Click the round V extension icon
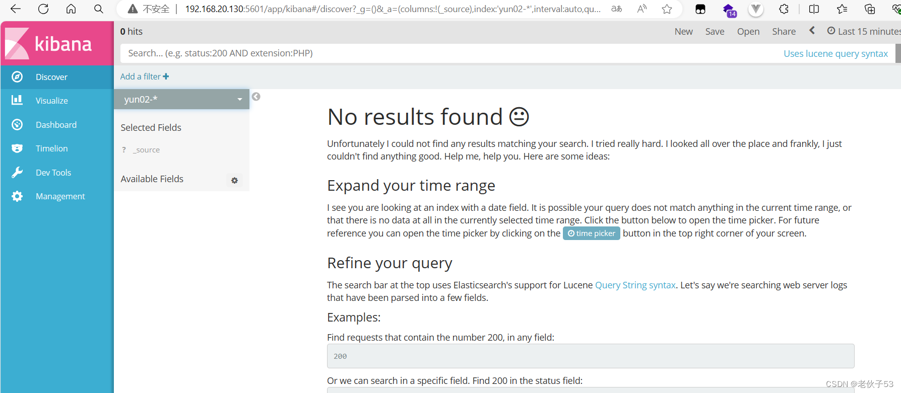Image resolution: width=901 pixels, height=393 pixels. pos(756,9)
